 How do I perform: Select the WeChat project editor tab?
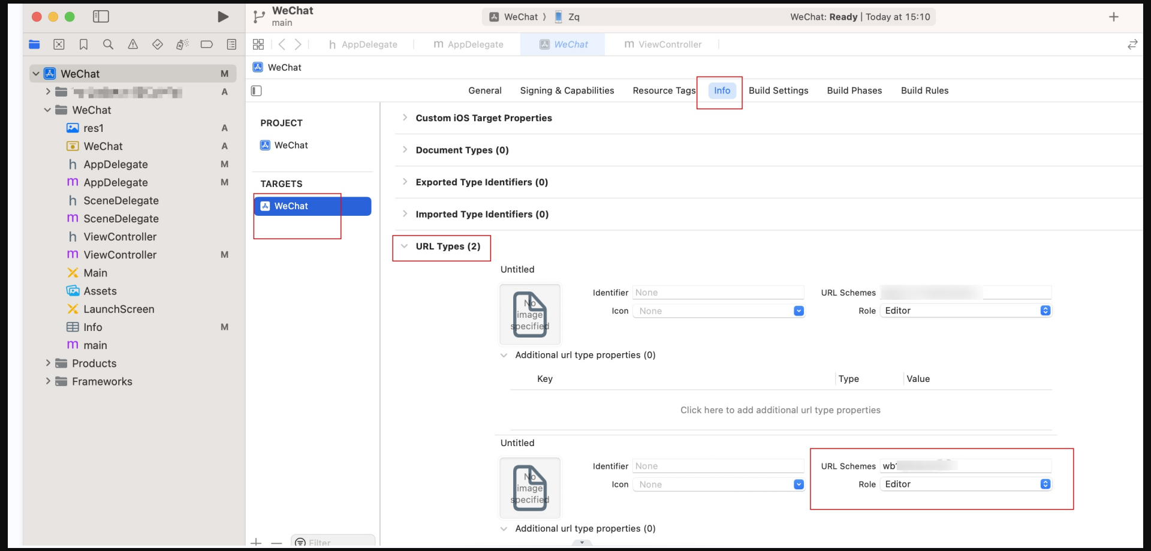[564, 44]
